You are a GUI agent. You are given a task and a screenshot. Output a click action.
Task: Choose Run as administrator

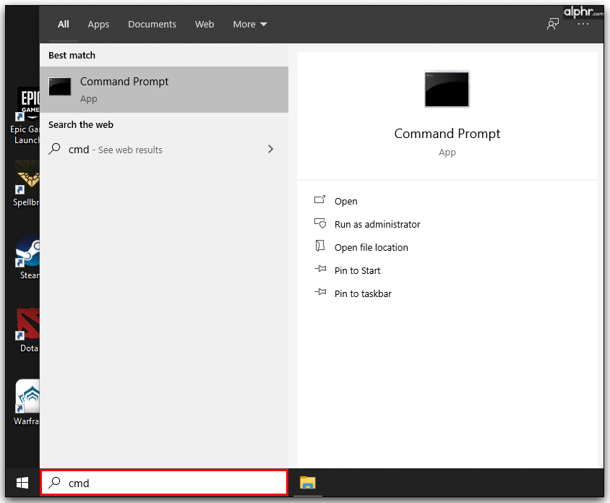click(x=377, y=224)
